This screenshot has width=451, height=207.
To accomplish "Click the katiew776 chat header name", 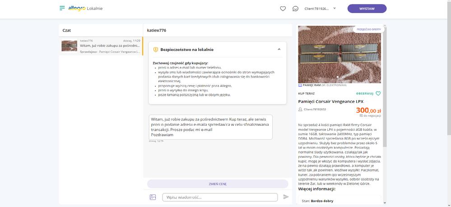I will [157, 30].
